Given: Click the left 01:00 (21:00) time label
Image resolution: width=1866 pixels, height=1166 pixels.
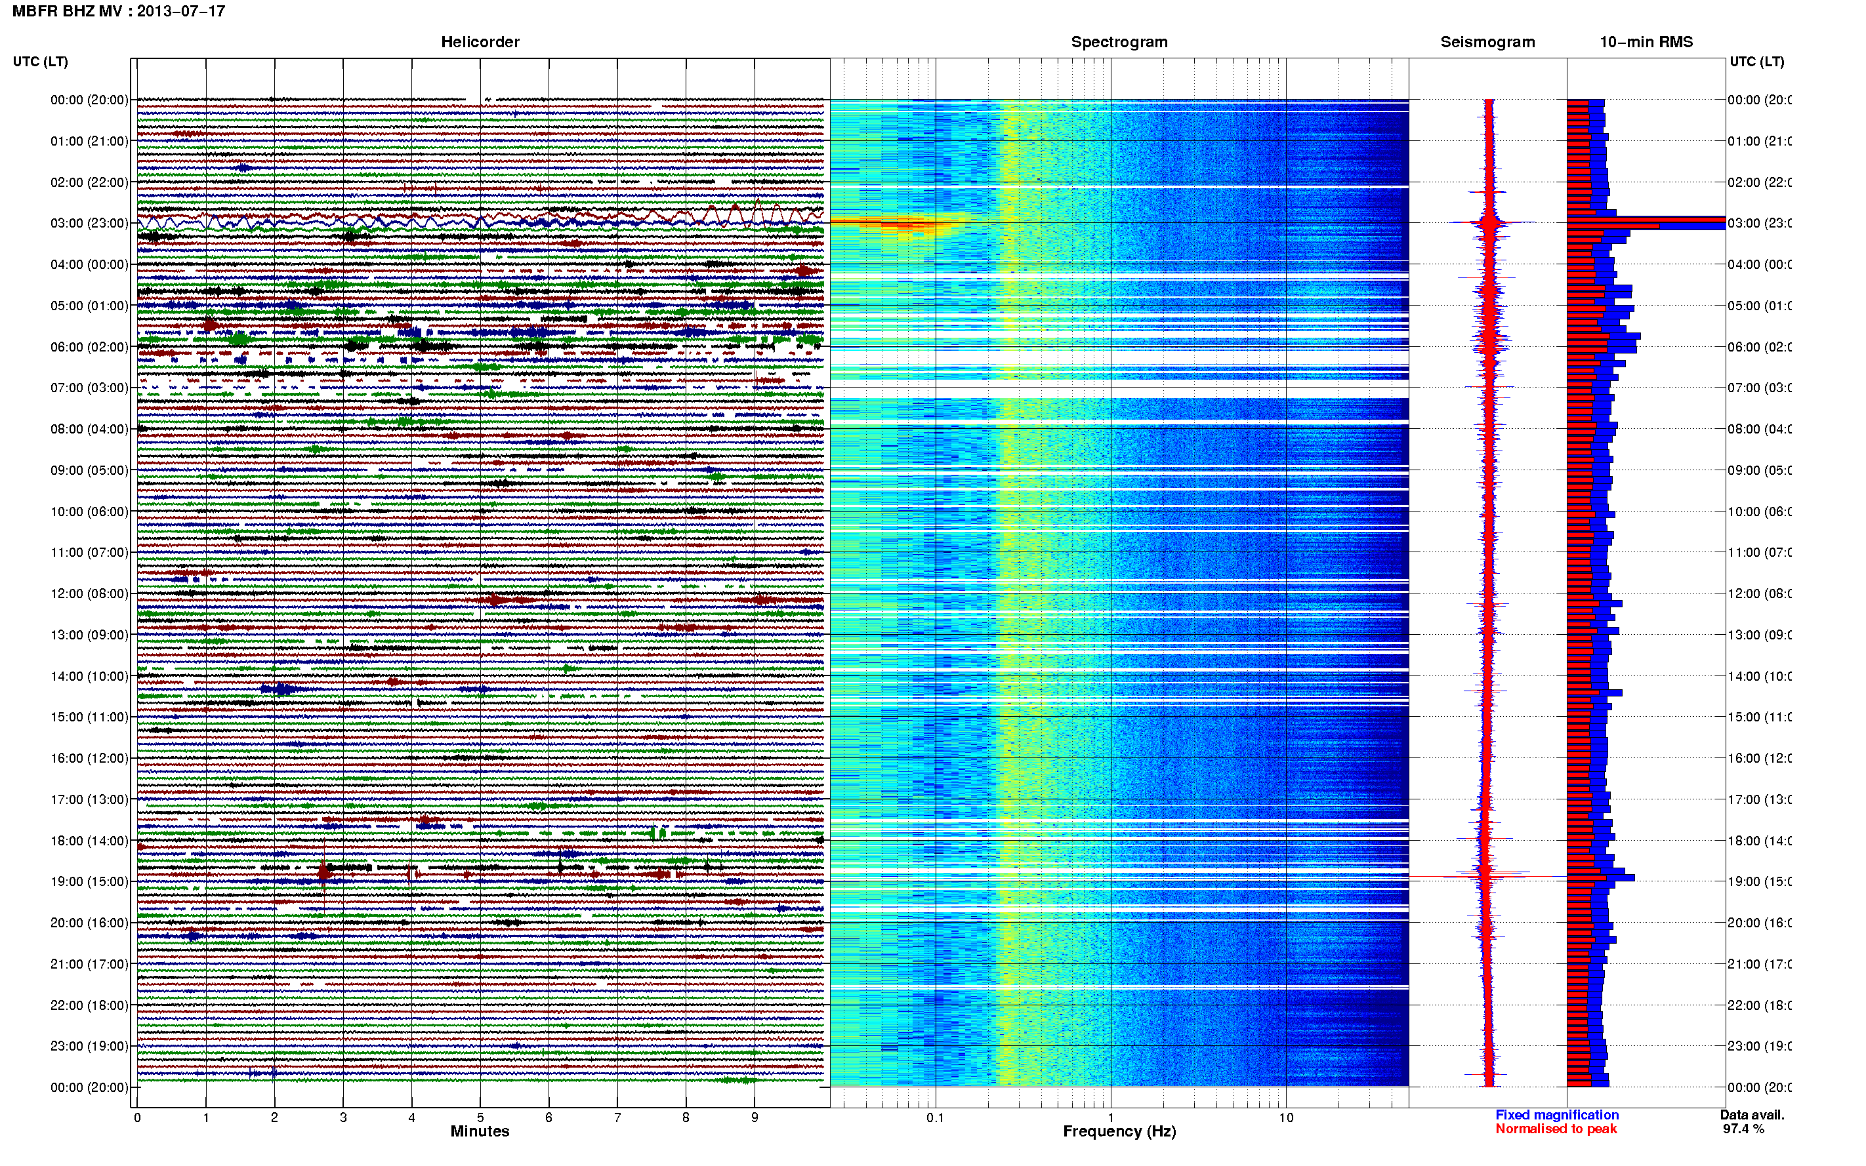Looking at the screenshot, I should tap(89, 141).
